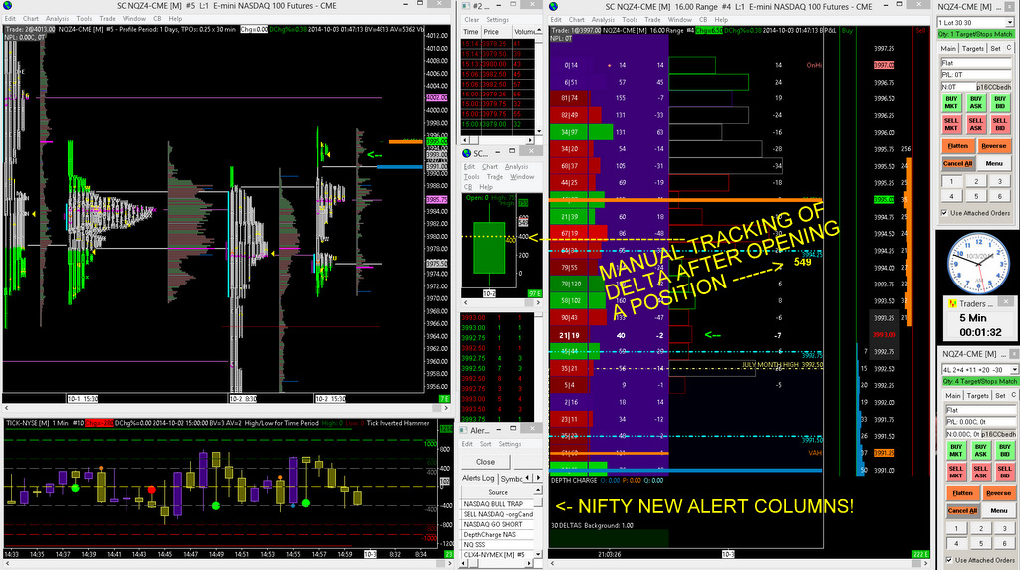Click BUY MKT in lower trade window

[956, 450]
